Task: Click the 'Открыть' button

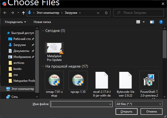Action: click(126, 112)
